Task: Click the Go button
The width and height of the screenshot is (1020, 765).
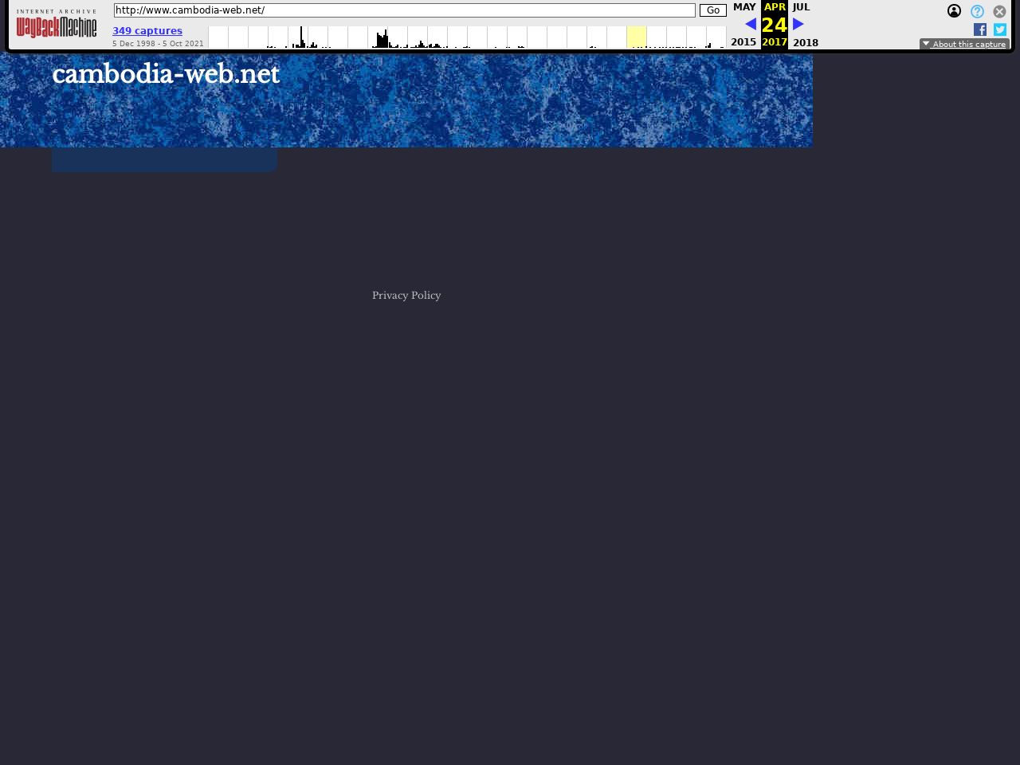Action: [712, 10]
